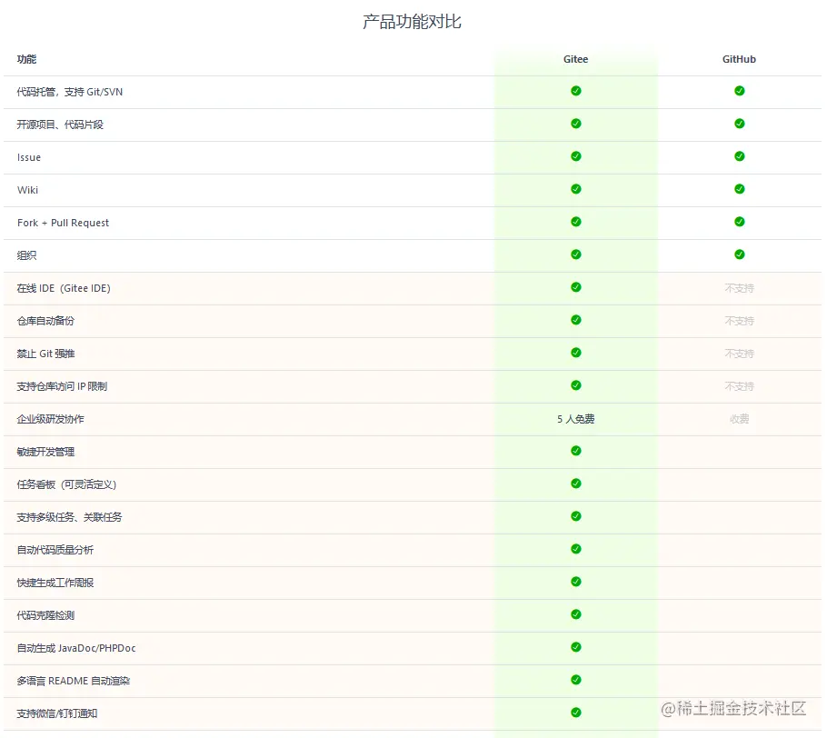Click Gitee checkmark for 支持仓库访问 IP 限制
827x738 pixels.
(576, 385)
